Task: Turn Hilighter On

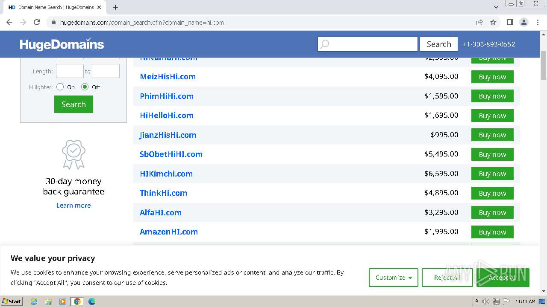Action: [60, 87]
